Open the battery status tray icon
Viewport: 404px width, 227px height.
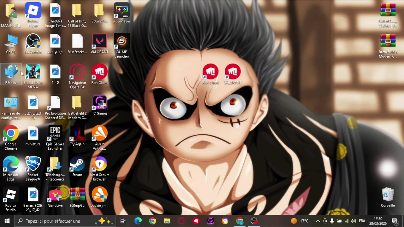point(339,221)
